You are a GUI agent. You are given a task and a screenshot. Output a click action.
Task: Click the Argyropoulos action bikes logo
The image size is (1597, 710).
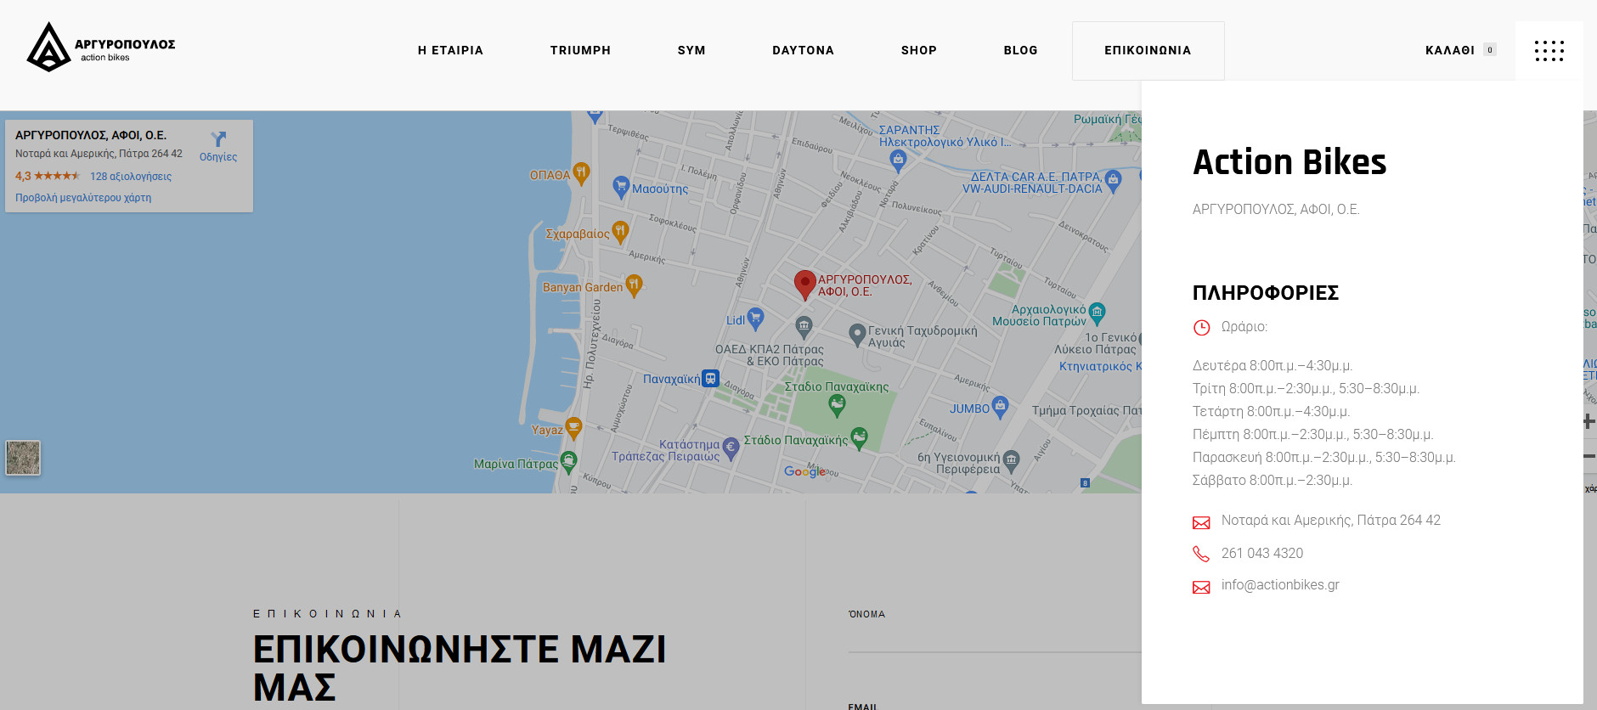pyautogui.click(x=100, y=48)
